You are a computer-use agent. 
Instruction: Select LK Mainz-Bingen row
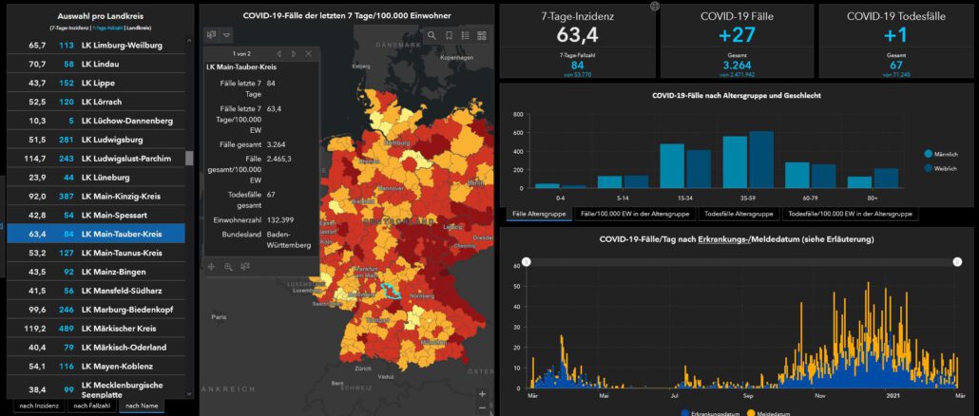tap(96, 272)
